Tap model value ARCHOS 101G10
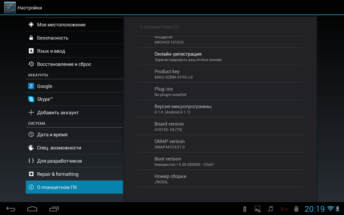344x215 pixels. [x=169, y=42]
